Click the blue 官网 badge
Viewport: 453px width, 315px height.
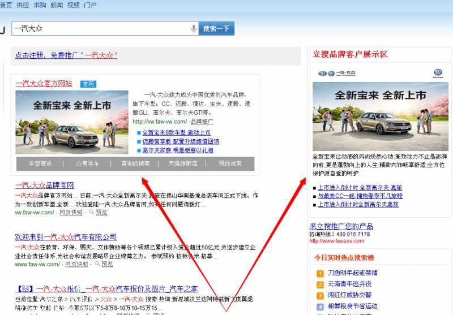click(x=88, y=84)
